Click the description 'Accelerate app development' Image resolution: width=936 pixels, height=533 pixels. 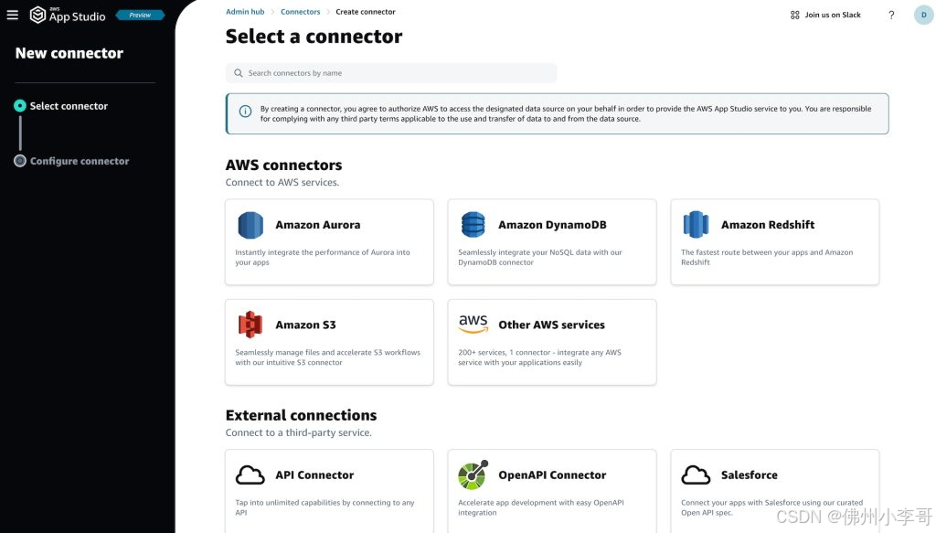click(x=541, y=507)
